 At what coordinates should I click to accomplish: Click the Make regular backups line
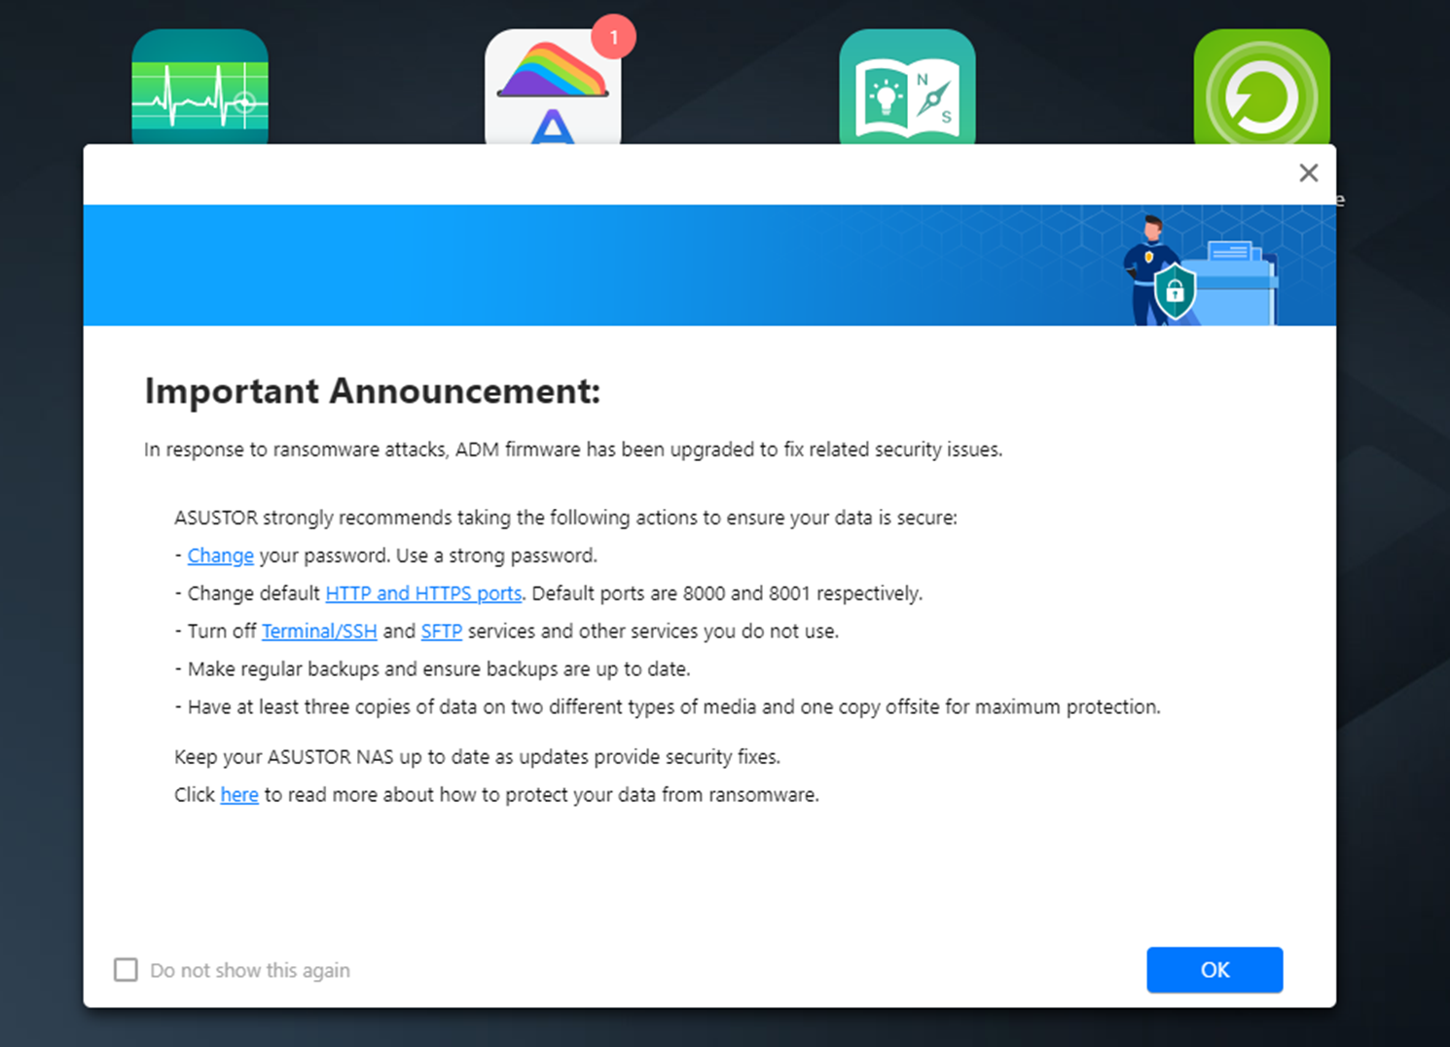(432, 669)
